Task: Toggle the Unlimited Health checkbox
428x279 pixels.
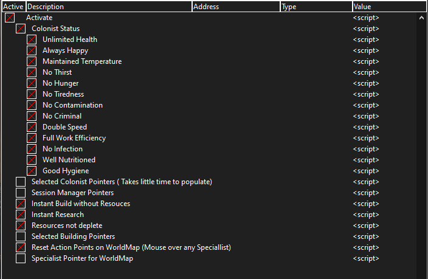Action: 32,40
